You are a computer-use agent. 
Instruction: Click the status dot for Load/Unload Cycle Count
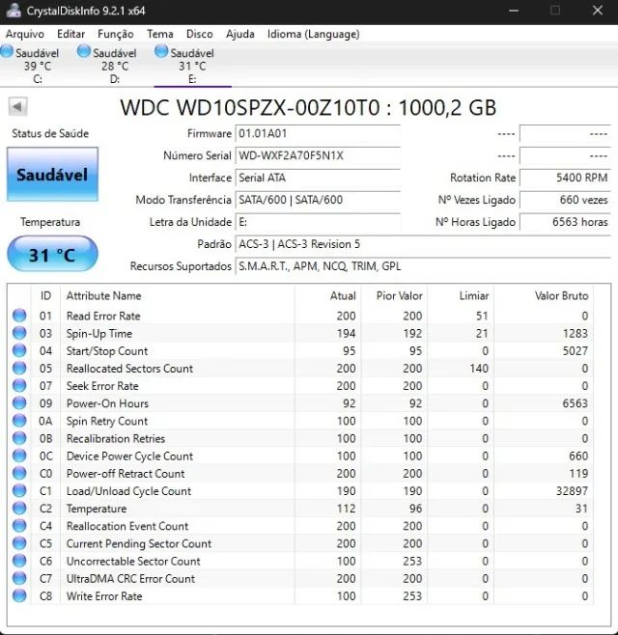pos(19,491)
